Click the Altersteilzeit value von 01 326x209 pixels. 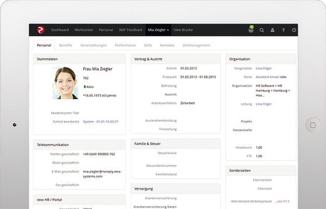(282, 201)
